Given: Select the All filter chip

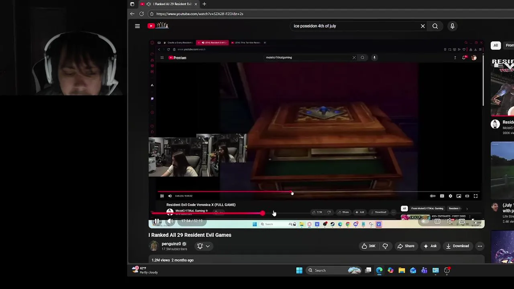Looking at the screenshot, I should (x=496, y=45).
